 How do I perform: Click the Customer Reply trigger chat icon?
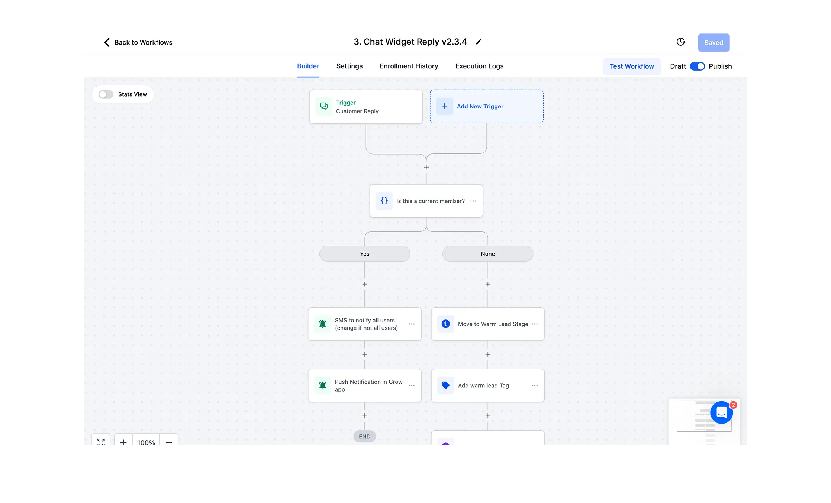pos(323,106)
